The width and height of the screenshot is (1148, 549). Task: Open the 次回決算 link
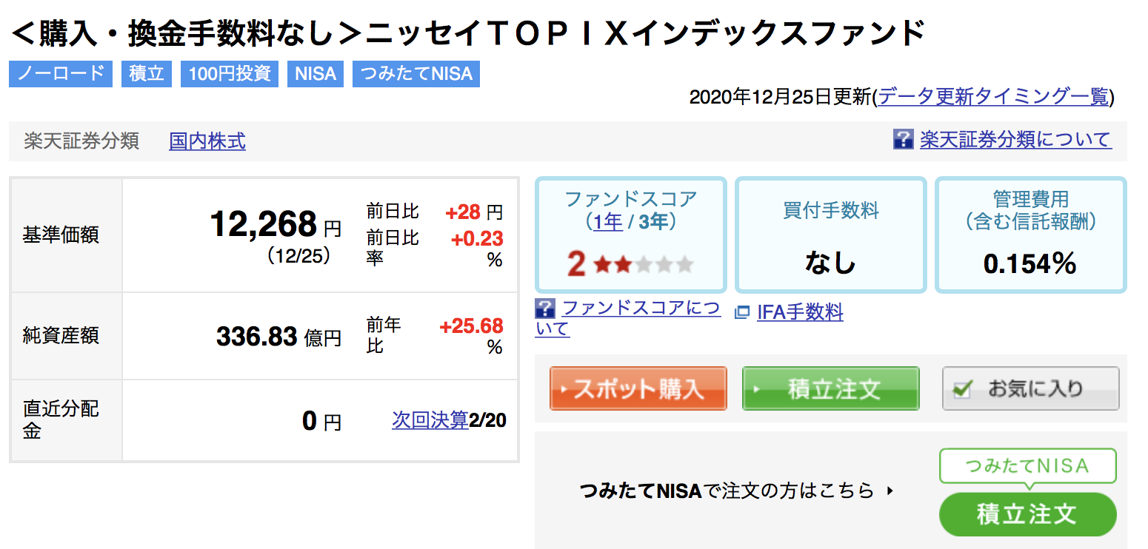coord(430,420)
